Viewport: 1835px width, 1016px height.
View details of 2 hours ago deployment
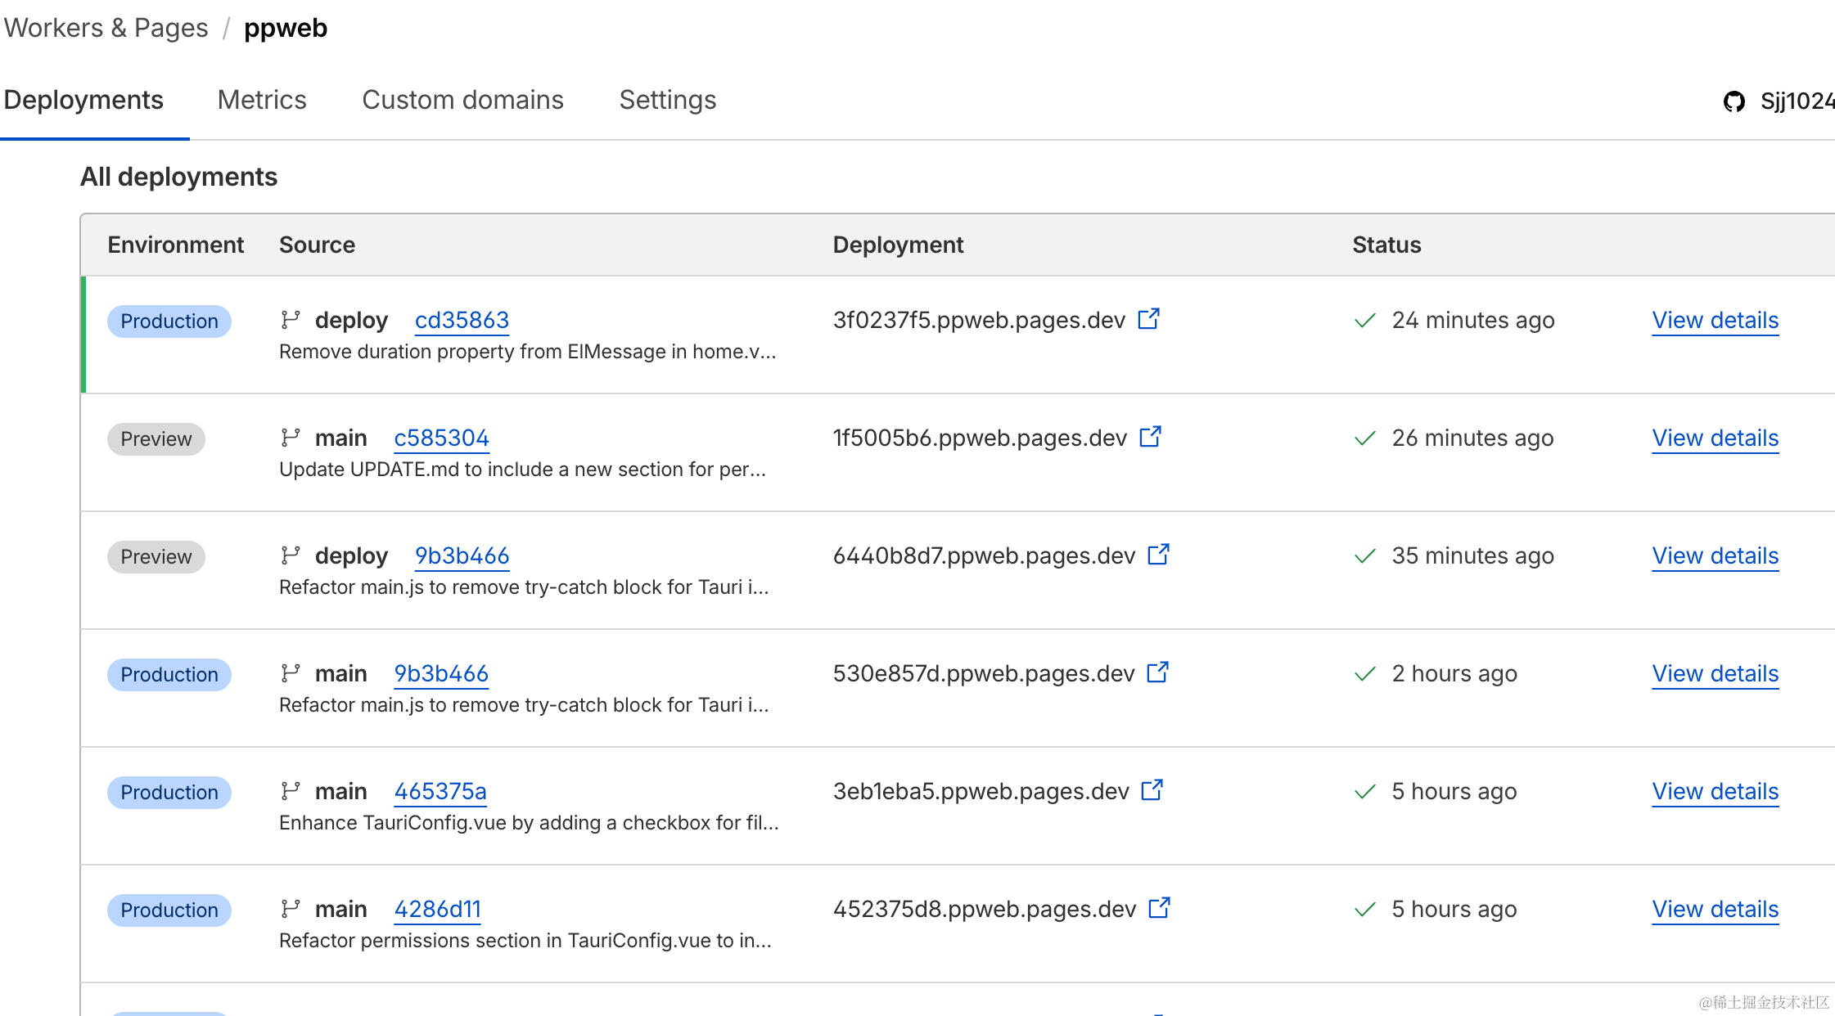point(1715,673)
